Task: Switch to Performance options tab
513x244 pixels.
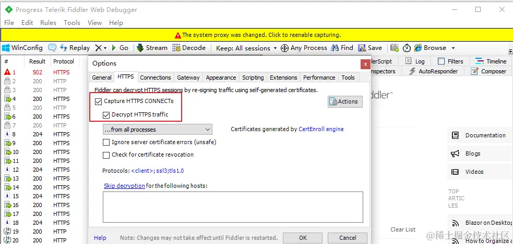Action: [319, 78]
